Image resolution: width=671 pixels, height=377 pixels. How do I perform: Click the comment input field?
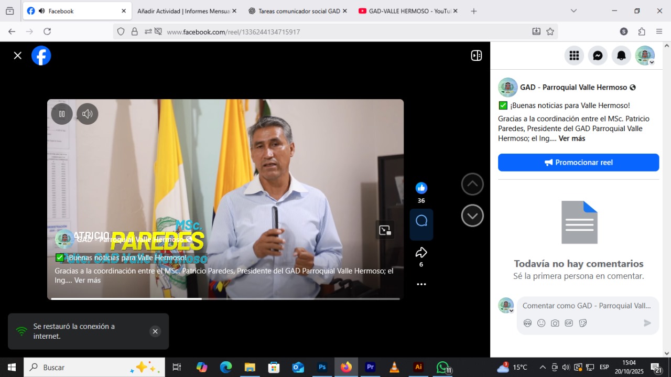pyautogui.click(x=586, y=306)
